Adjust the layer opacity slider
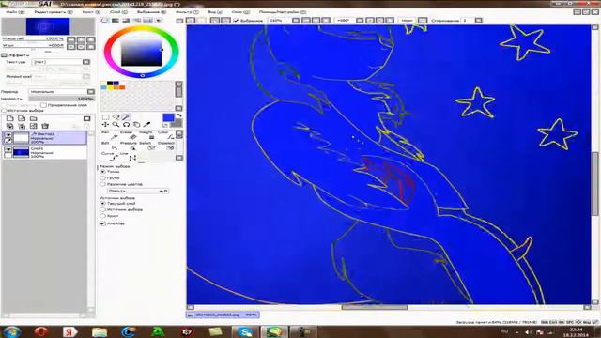Screen dimensions: 601x338 (x=61, y=99)
